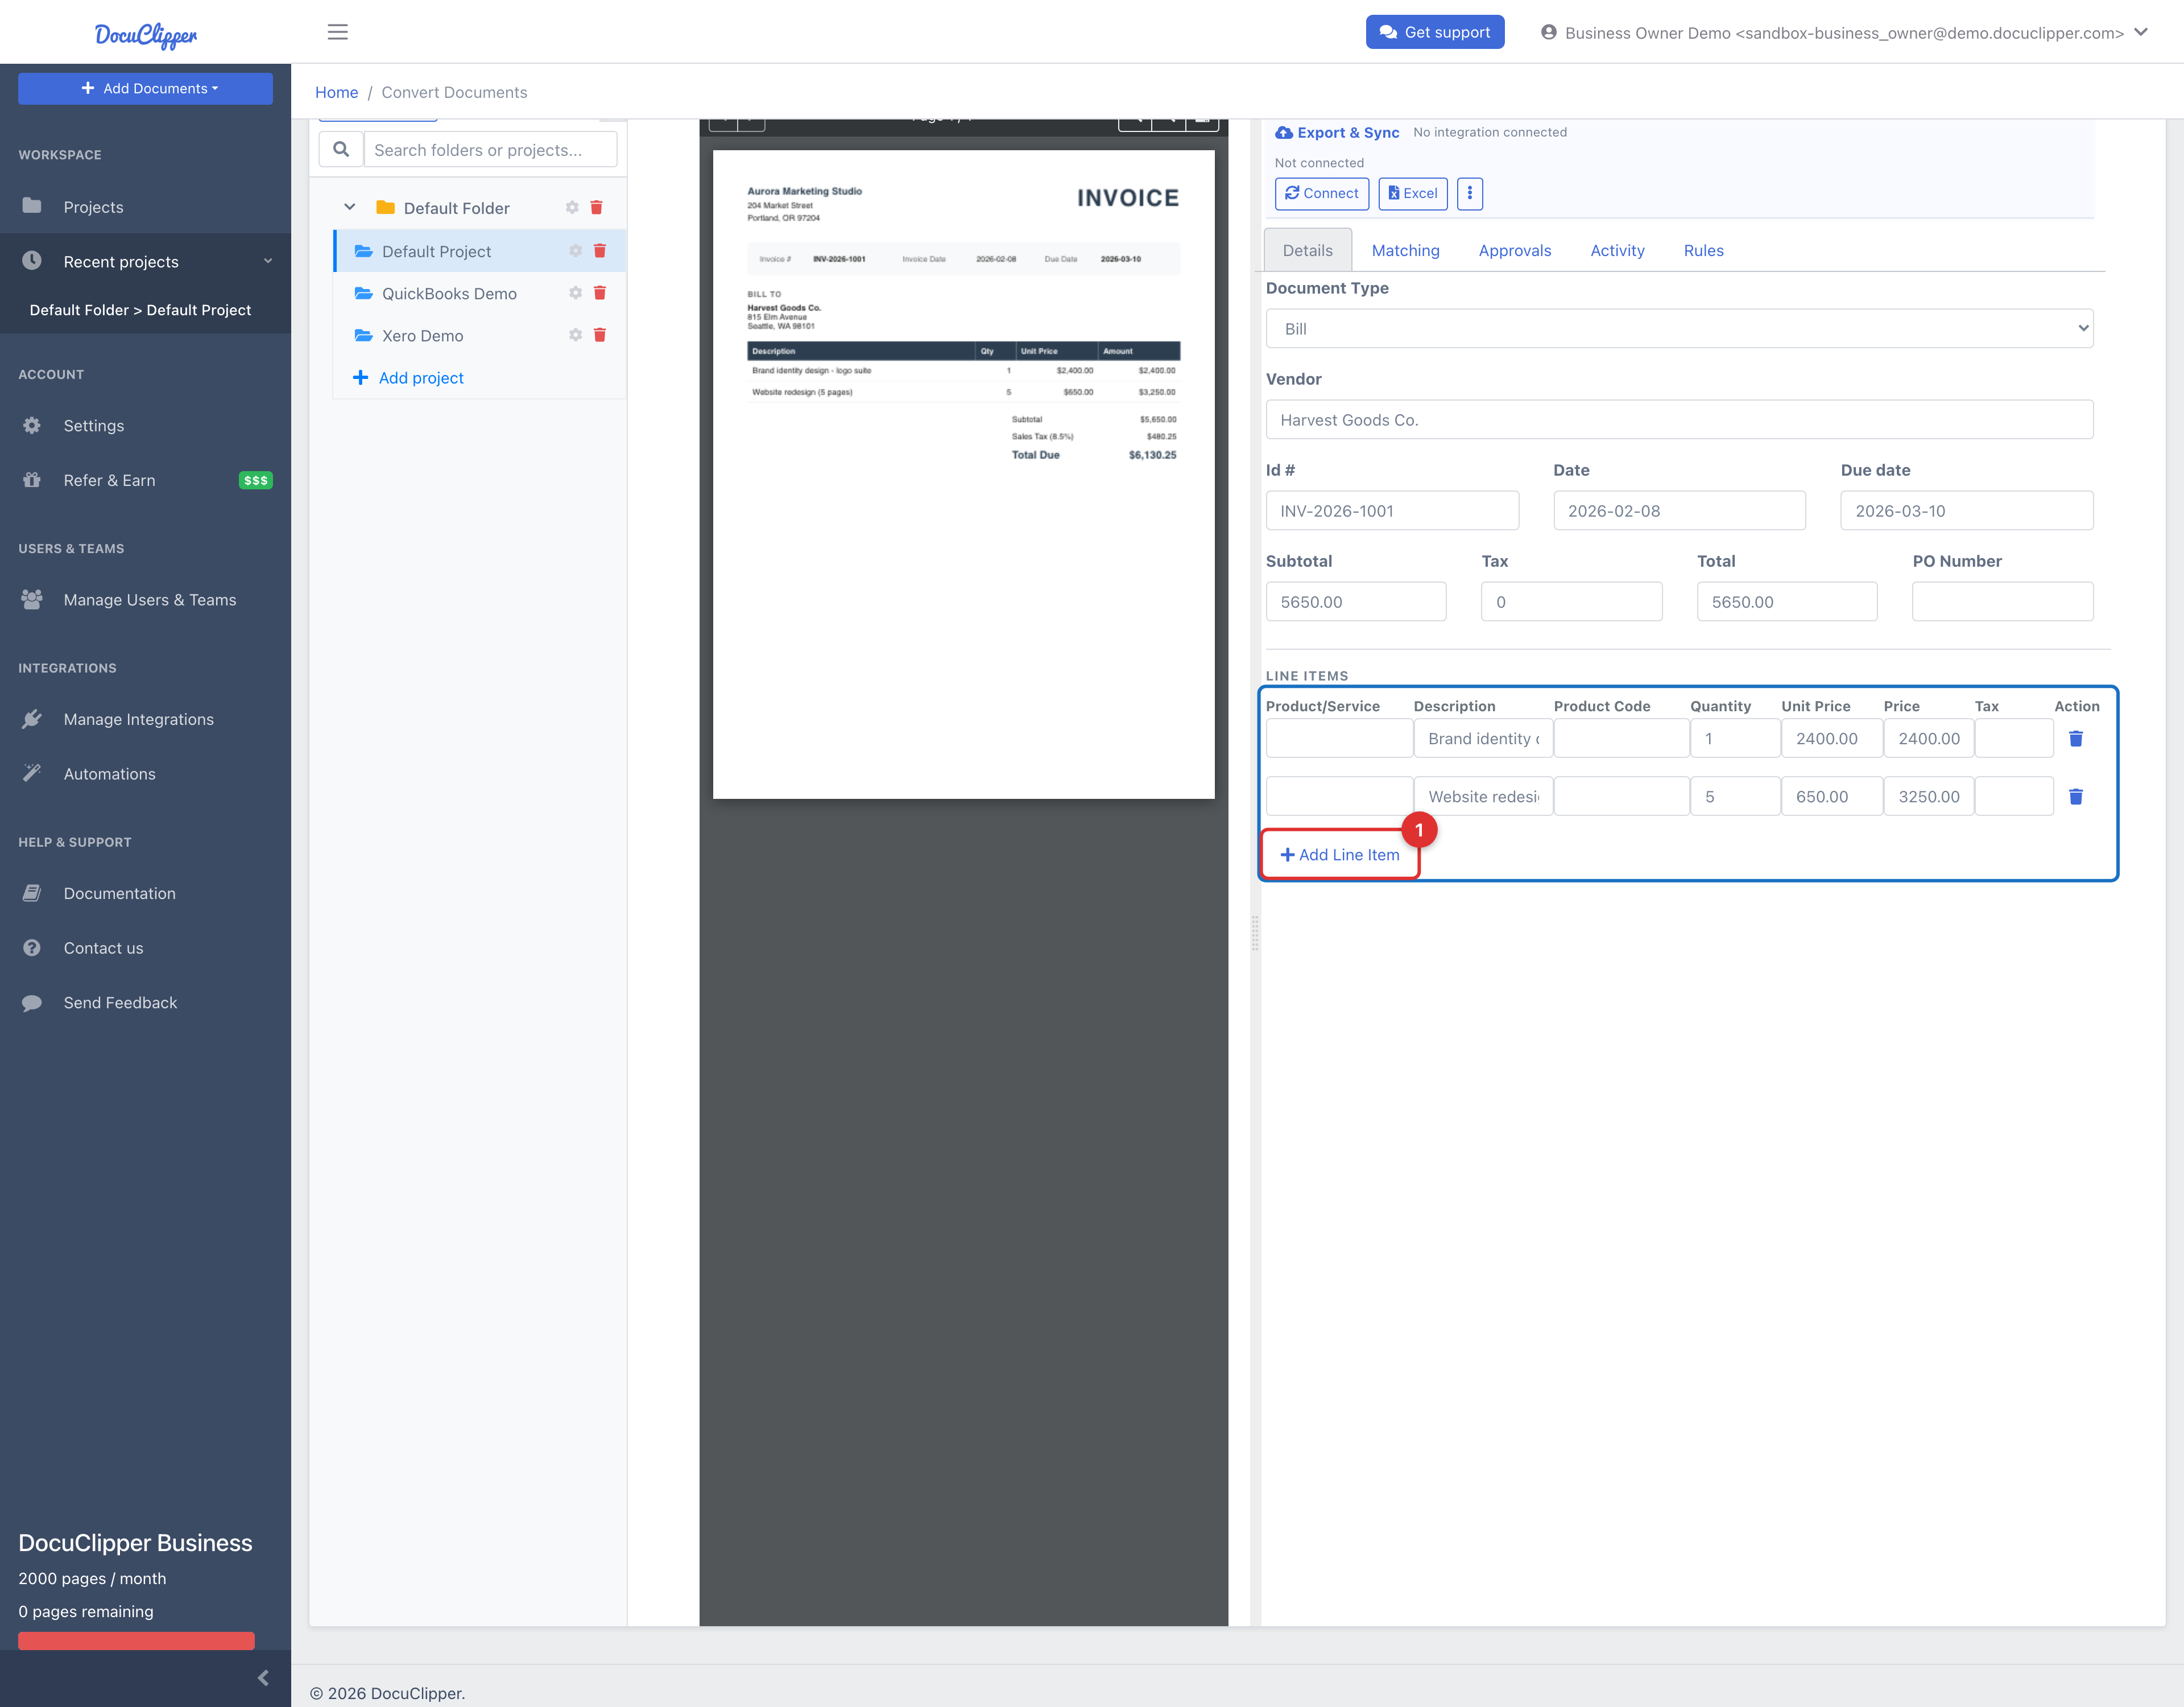2184x1707 pixels.
Task: Click the Get support button
Action: (1434, 32)
